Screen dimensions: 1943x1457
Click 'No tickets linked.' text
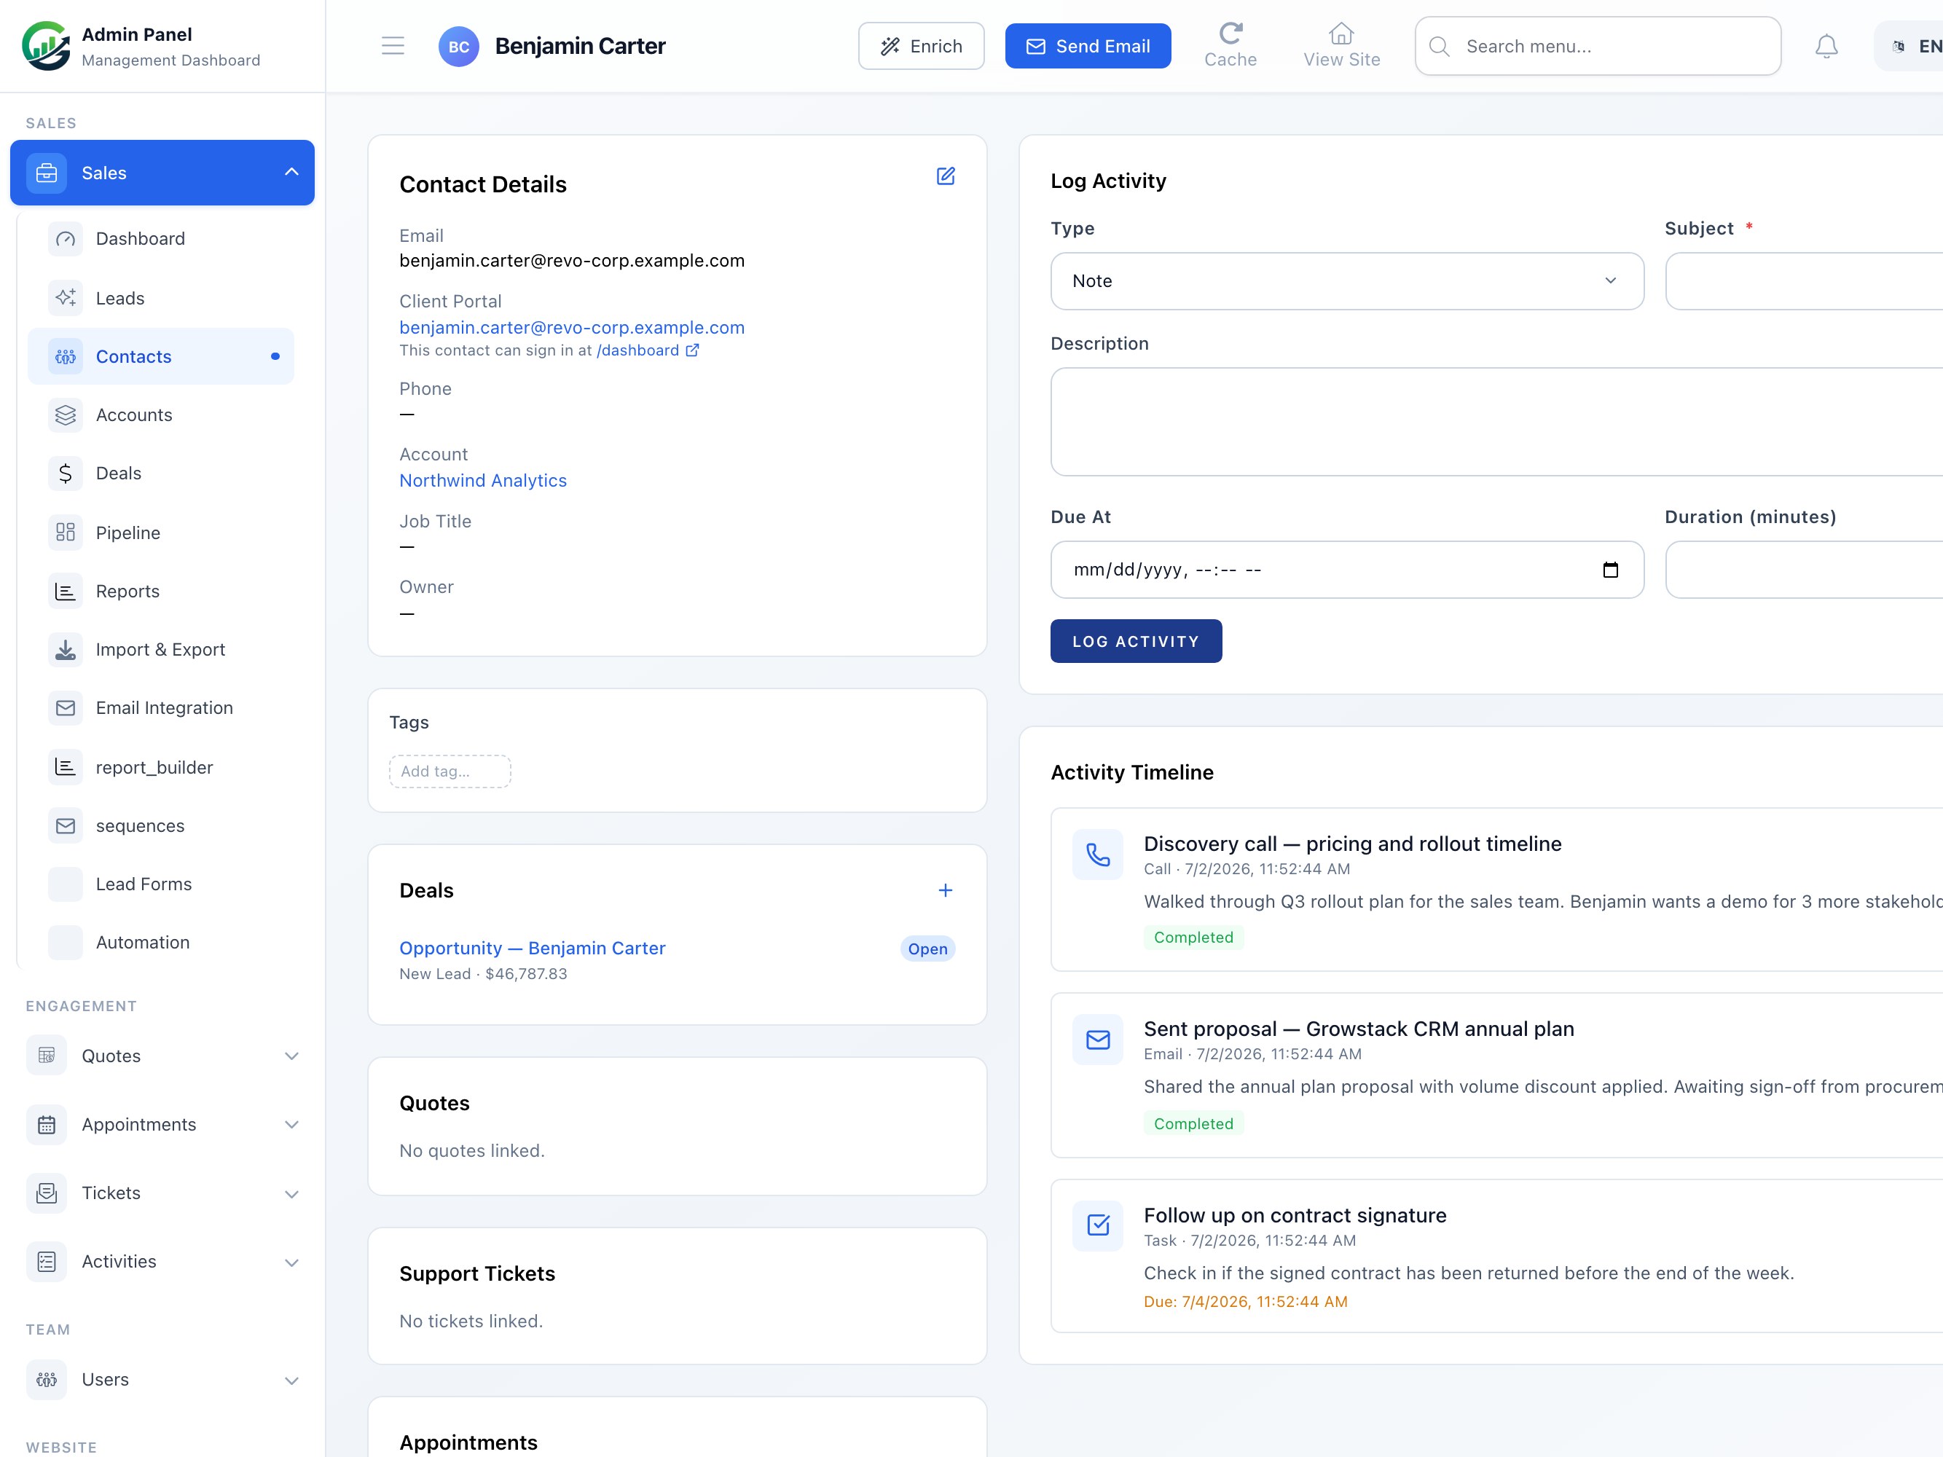(x=471, y=1321)
